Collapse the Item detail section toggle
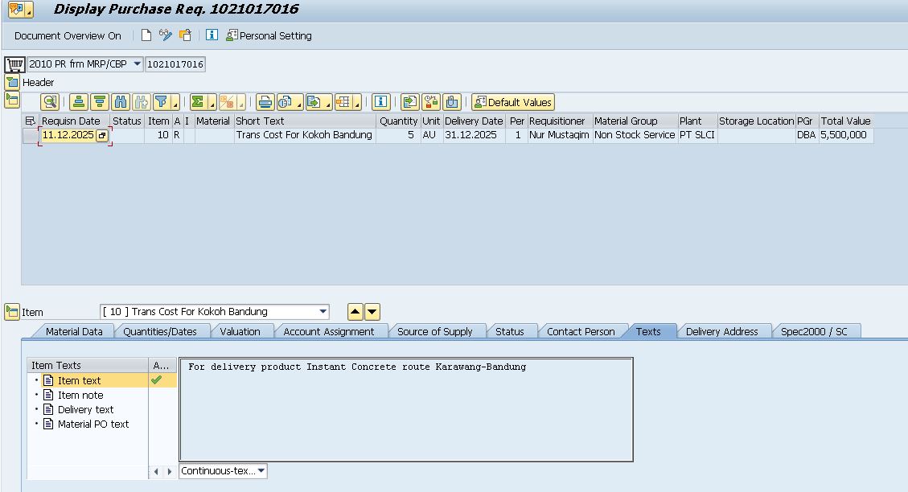The width and height of the screenshot is (908, 492). click(12, 312)
